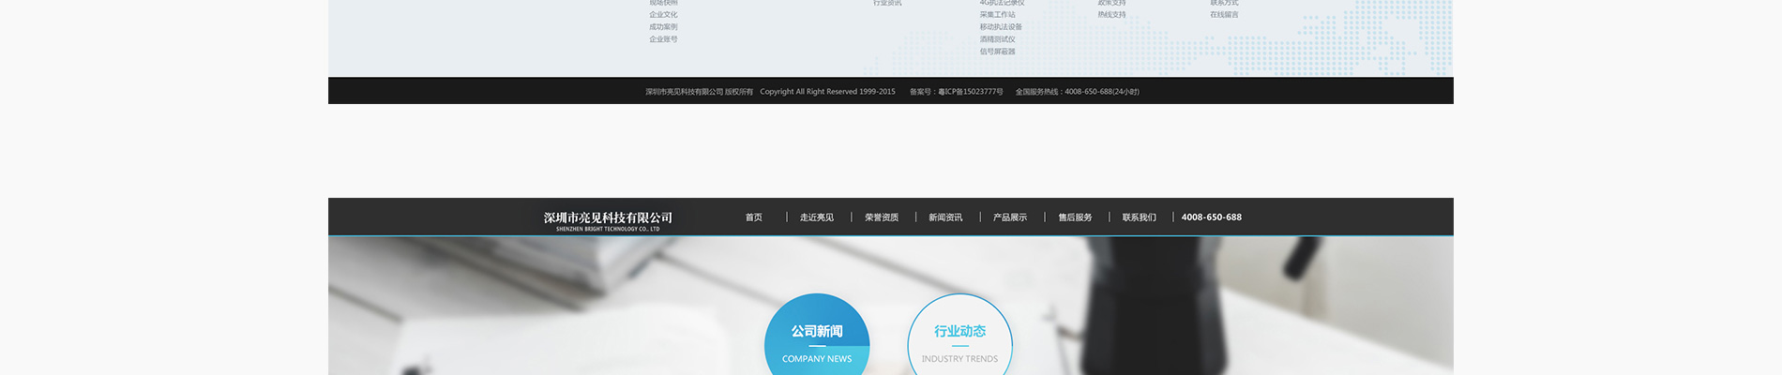Open the 首页 navigation item
Viewport: 1782px width, 375px height.
tap(754, 217)
